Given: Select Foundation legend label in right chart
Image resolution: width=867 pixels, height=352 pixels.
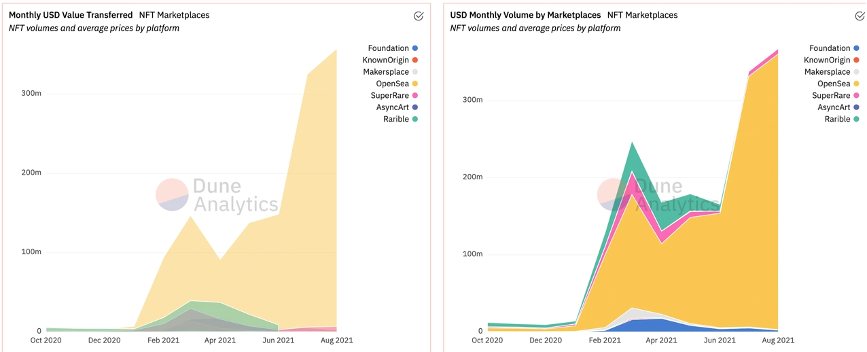Looking at the screenshot, I should (830, 48).
